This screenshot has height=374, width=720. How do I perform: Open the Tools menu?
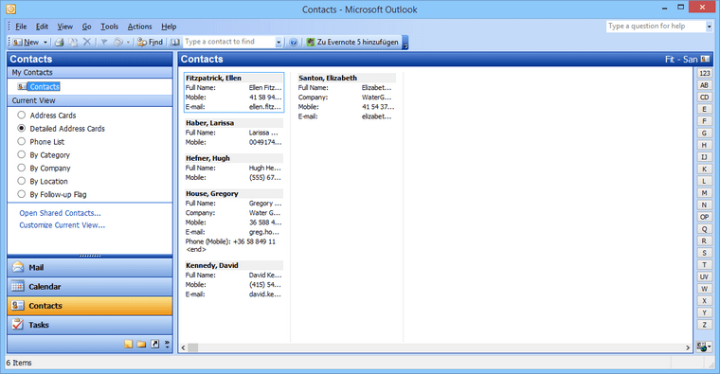(x=109, y=27)
